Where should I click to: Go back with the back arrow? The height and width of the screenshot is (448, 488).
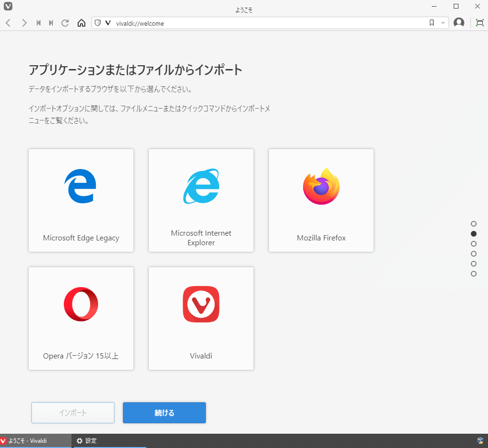click(x=9, y=23)
